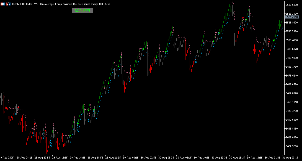Click the 30 Aug 13:35 time label
302x161 pixels.
(x=220, y=157)
